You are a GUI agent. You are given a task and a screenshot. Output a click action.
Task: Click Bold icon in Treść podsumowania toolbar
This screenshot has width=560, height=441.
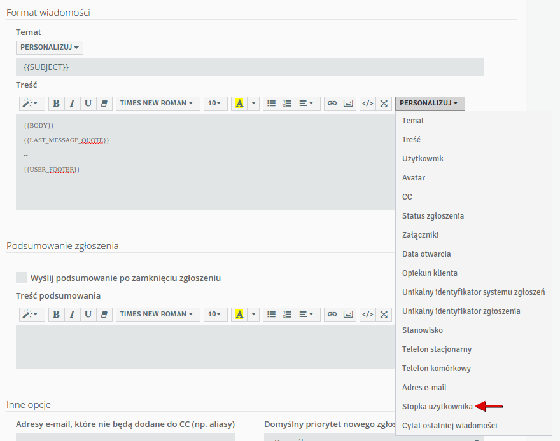(x=56, y=315)
